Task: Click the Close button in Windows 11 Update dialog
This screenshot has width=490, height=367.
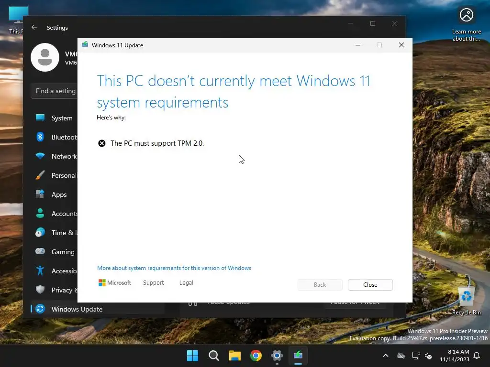Action: 370,285
